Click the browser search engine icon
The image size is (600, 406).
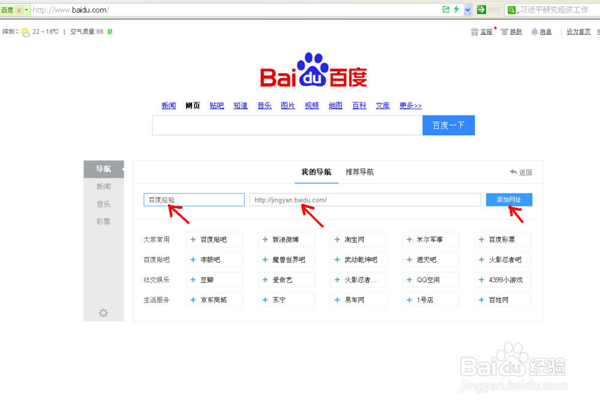pyautogui.click(x=511, y=10)
